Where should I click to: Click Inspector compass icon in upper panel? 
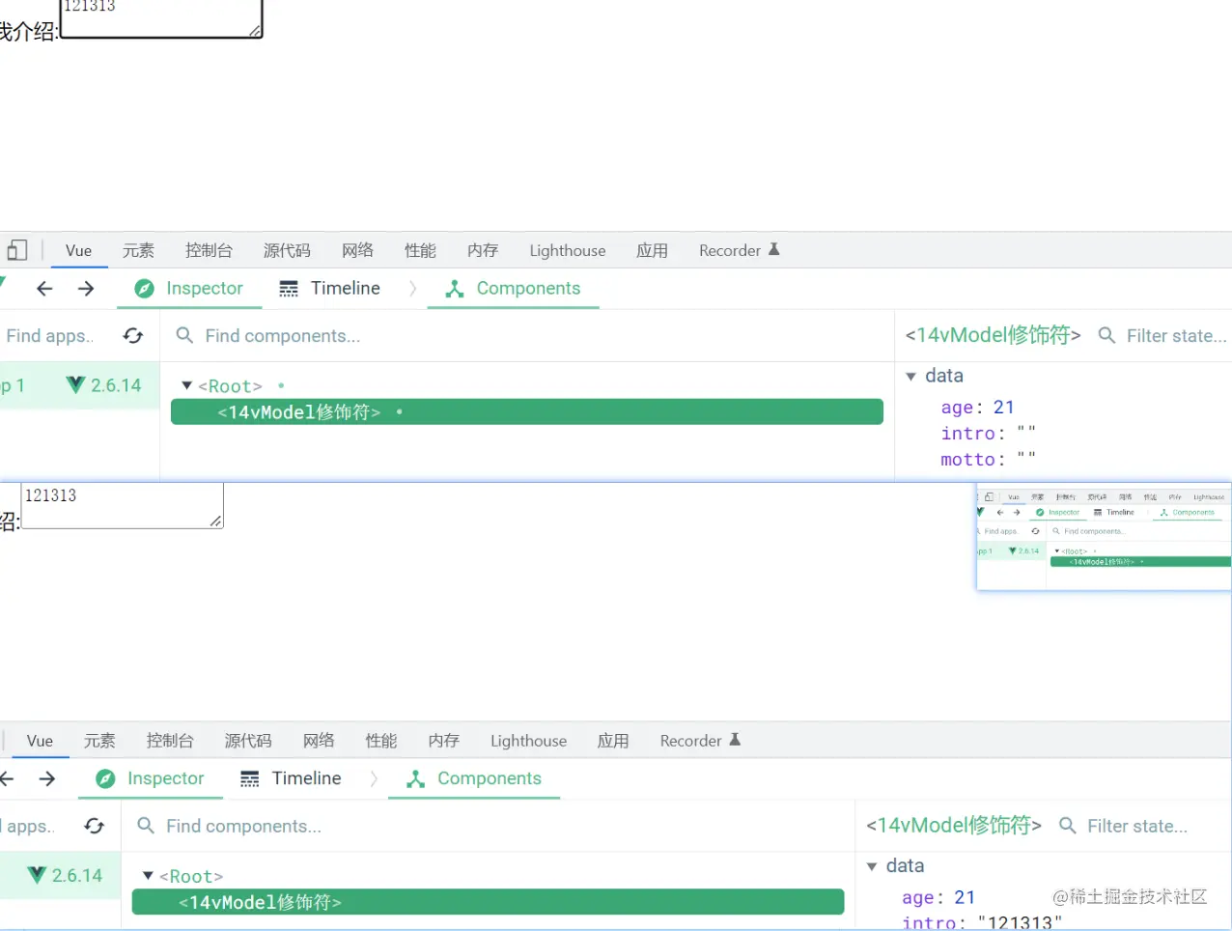[x=145, y=289]
